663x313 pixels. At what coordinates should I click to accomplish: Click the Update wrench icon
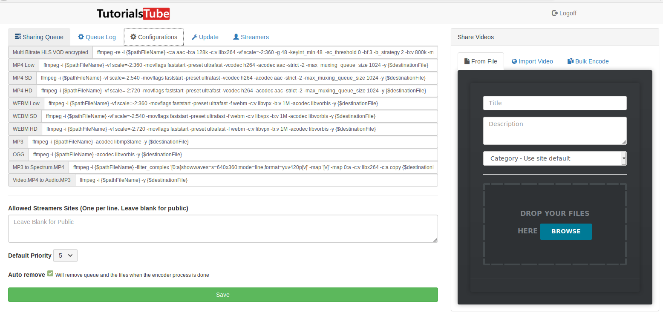[x=194, y=37]
